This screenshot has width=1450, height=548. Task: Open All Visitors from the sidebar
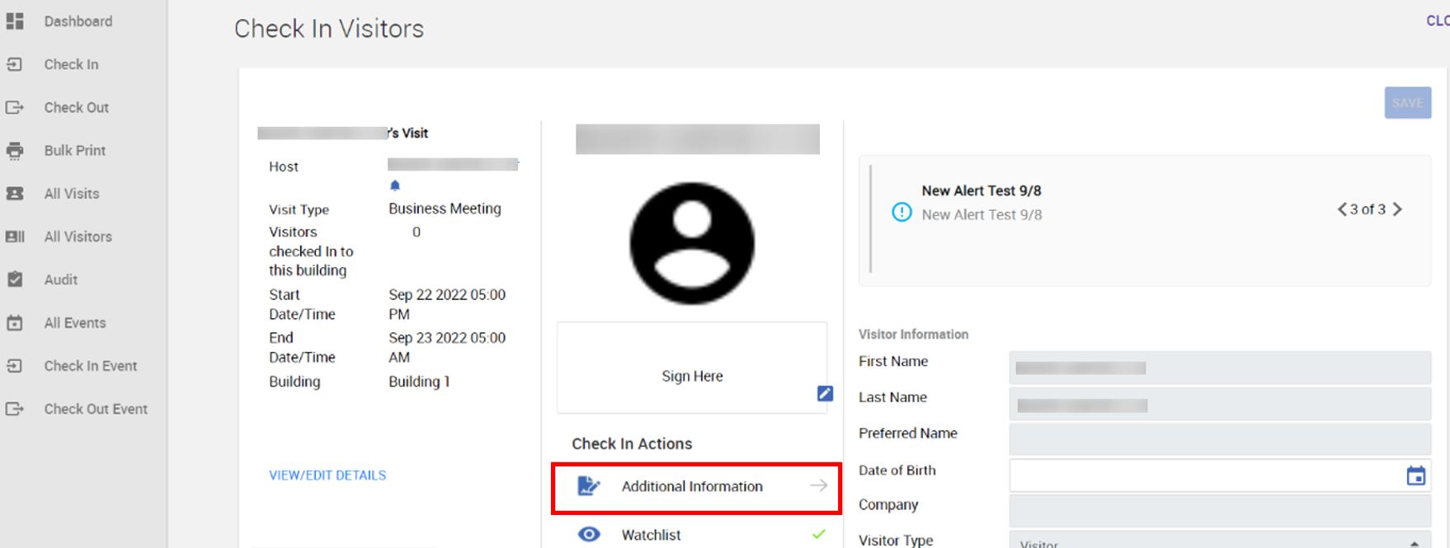click(x=78, y=237)
